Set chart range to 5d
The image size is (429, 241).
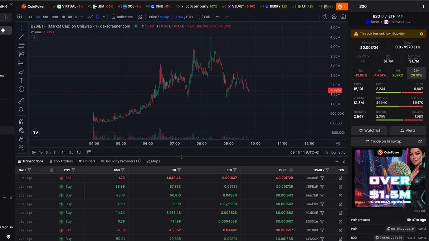click(x=72, y=152)
